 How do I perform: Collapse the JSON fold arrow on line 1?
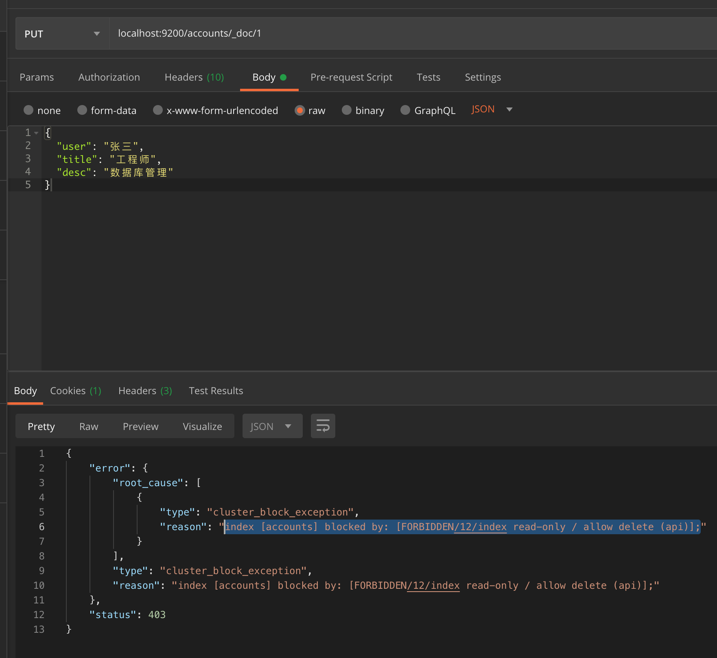pyautogui.click(x=36, y=133)
